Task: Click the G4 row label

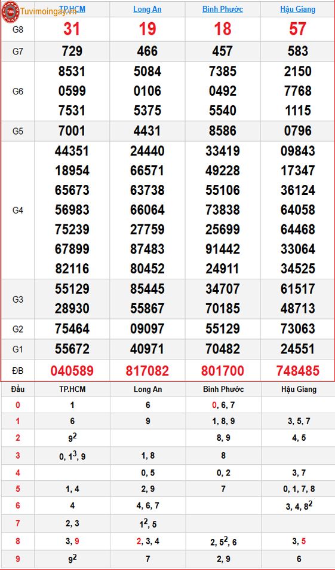Action: tap(18, 211)
